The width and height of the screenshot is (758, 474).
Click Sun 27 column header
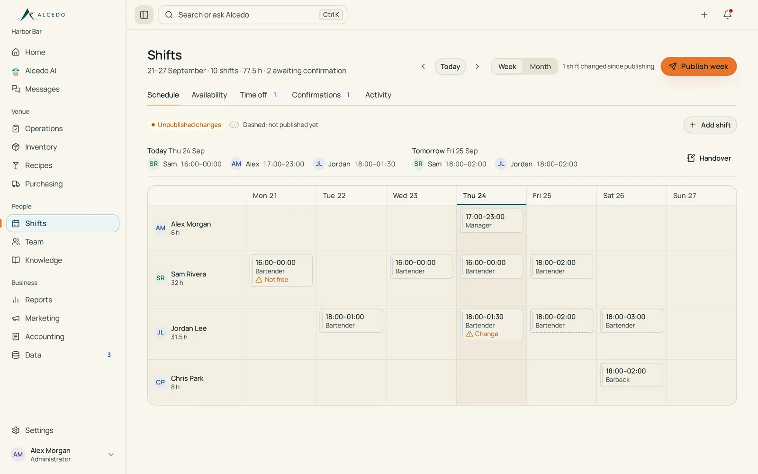pos(701,195)
